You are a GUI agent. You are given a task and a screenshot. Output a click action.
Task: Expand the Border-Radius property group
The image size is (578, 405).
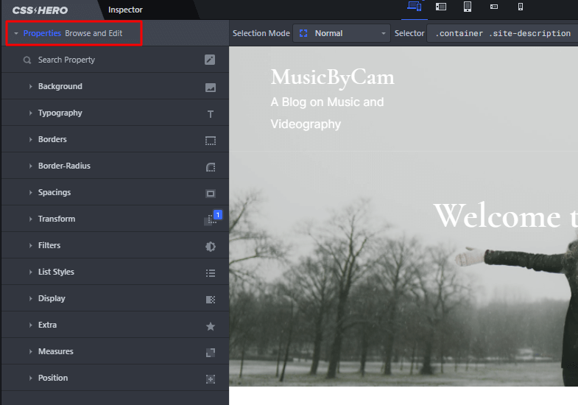coord(115,166)
